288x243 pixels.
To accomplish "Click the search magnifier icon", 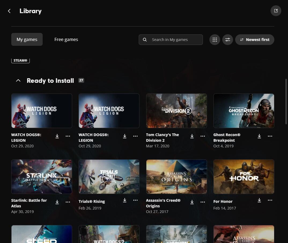I will point(145,40).
